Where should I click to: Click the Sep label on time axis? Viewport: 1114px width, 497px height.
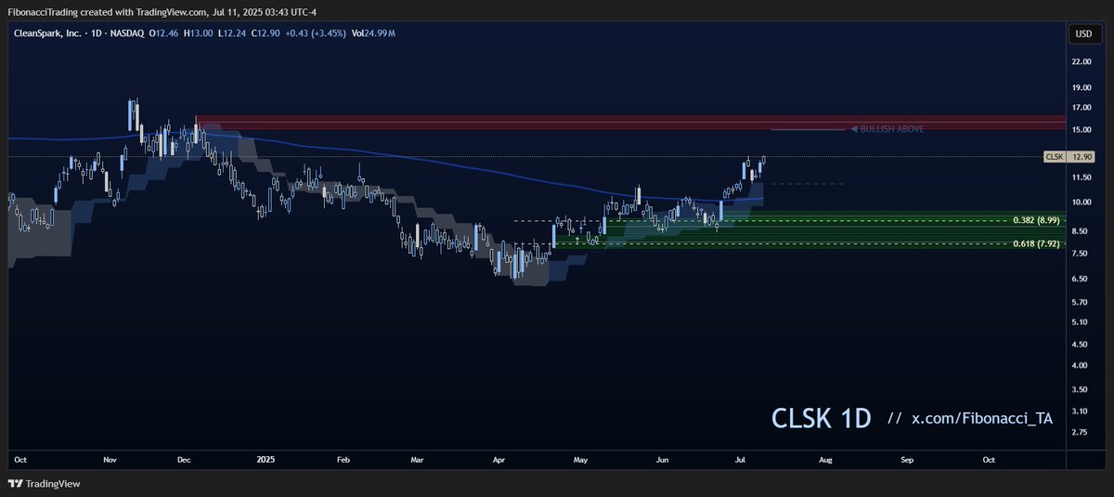coord(907,460)
